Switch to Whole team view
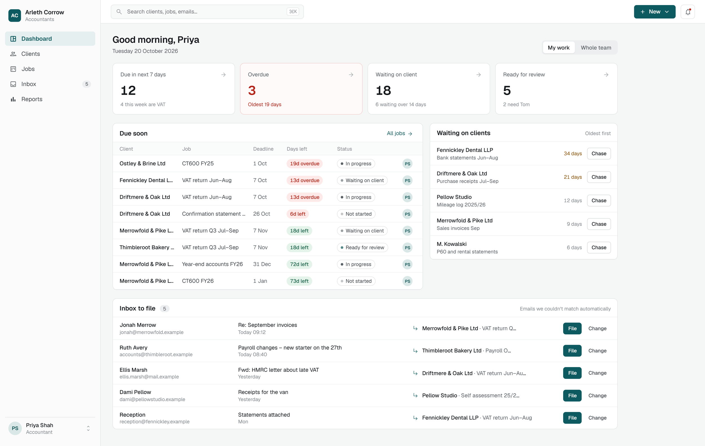This screenshot has width=705, height=446. pyautogui.click(x=596, y=47)
